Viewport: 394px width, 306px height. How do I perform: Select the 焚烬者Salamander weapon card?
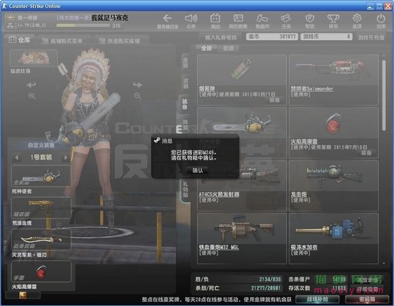[x=334, y=80]
